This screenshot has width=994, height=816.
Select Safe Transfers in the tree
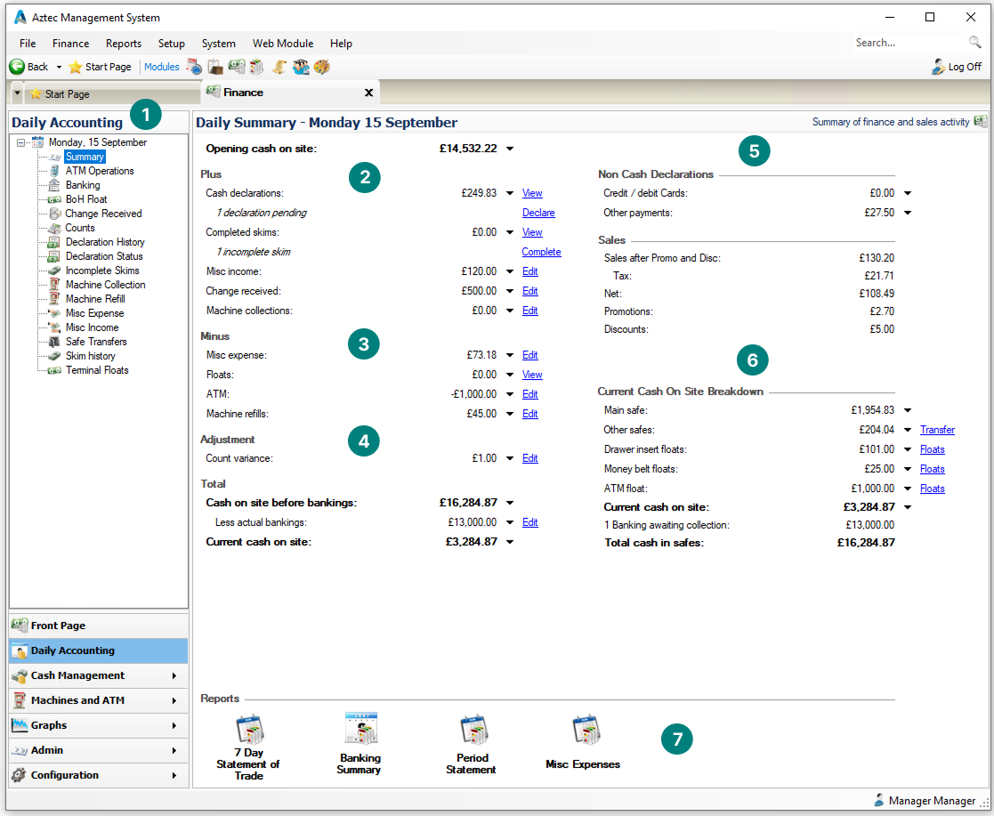96,342
